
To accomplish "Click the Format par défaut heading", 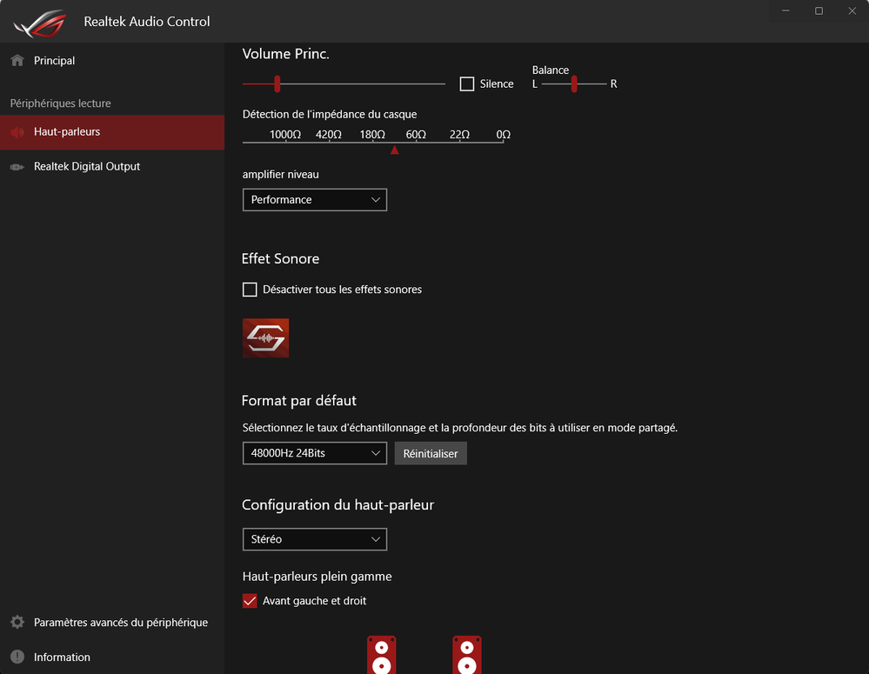I will tap(298, 401).
